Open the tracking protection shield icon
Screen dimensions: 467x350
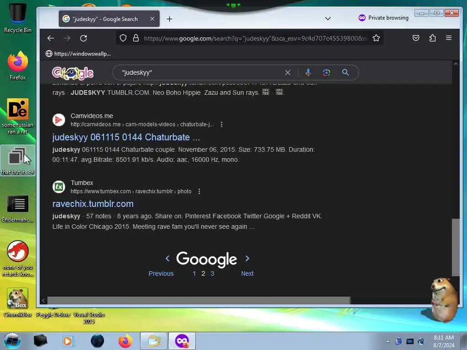pyautogui.click(x=123, y=38)
